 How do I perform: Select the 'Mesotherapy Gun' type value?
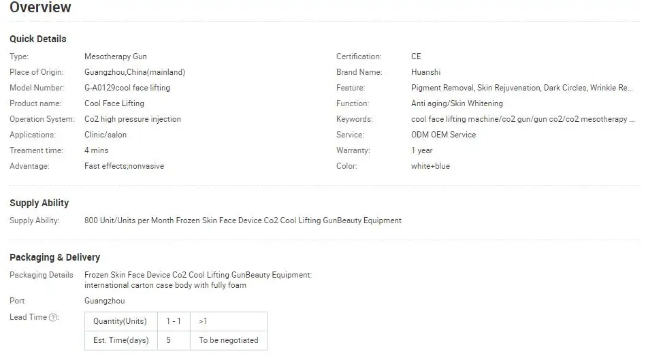(115, 56)
